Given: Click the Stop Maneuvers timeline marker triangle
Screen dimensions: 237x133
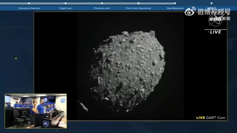Looking at the screenshot, I should pyautogui.click(x=175, y=3).
